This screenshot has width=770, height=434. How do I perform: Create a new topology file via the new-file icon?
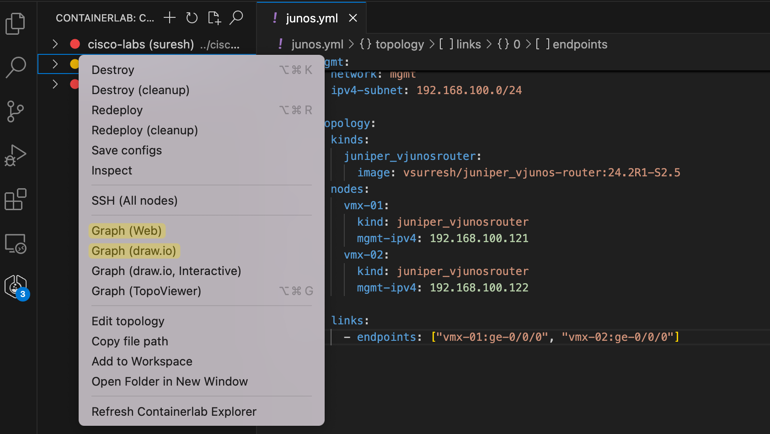coord(214,18)
